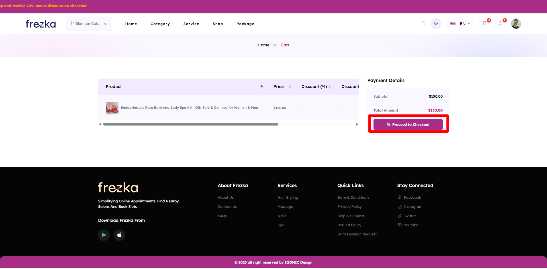Click the table horizontal scrollbar thumb
This screenshot has height=269, width=547.
point(191,124)
